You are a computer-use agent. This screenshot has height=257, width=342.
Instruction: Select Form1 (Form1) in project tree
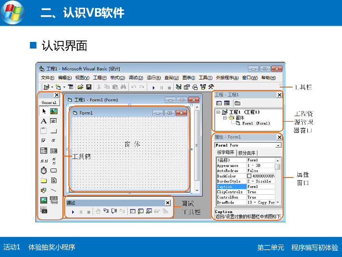pyautogui.click(x=256, y=123)
